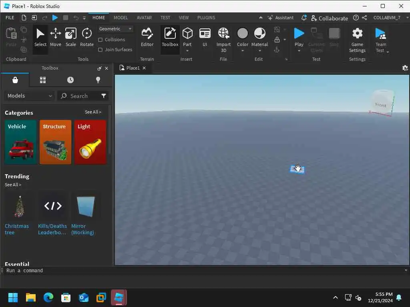The image size is (410, 307).
Task: Apply the Material tool
Action: pos(259,36)
